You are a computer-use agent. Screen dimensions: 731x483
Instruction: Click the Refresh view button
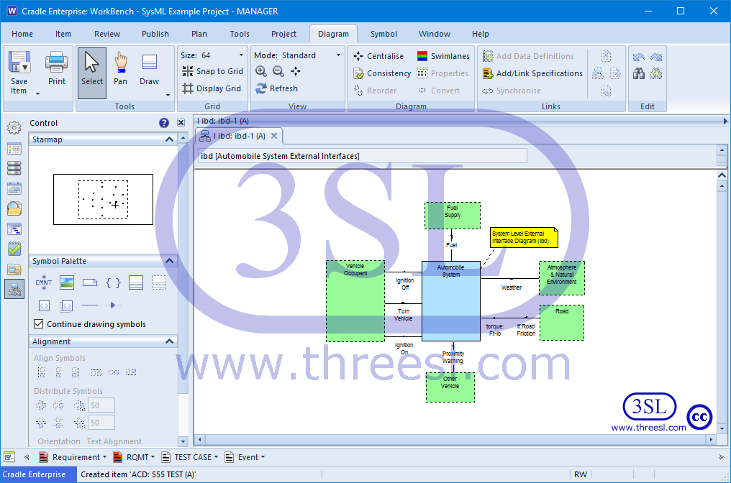276,88
